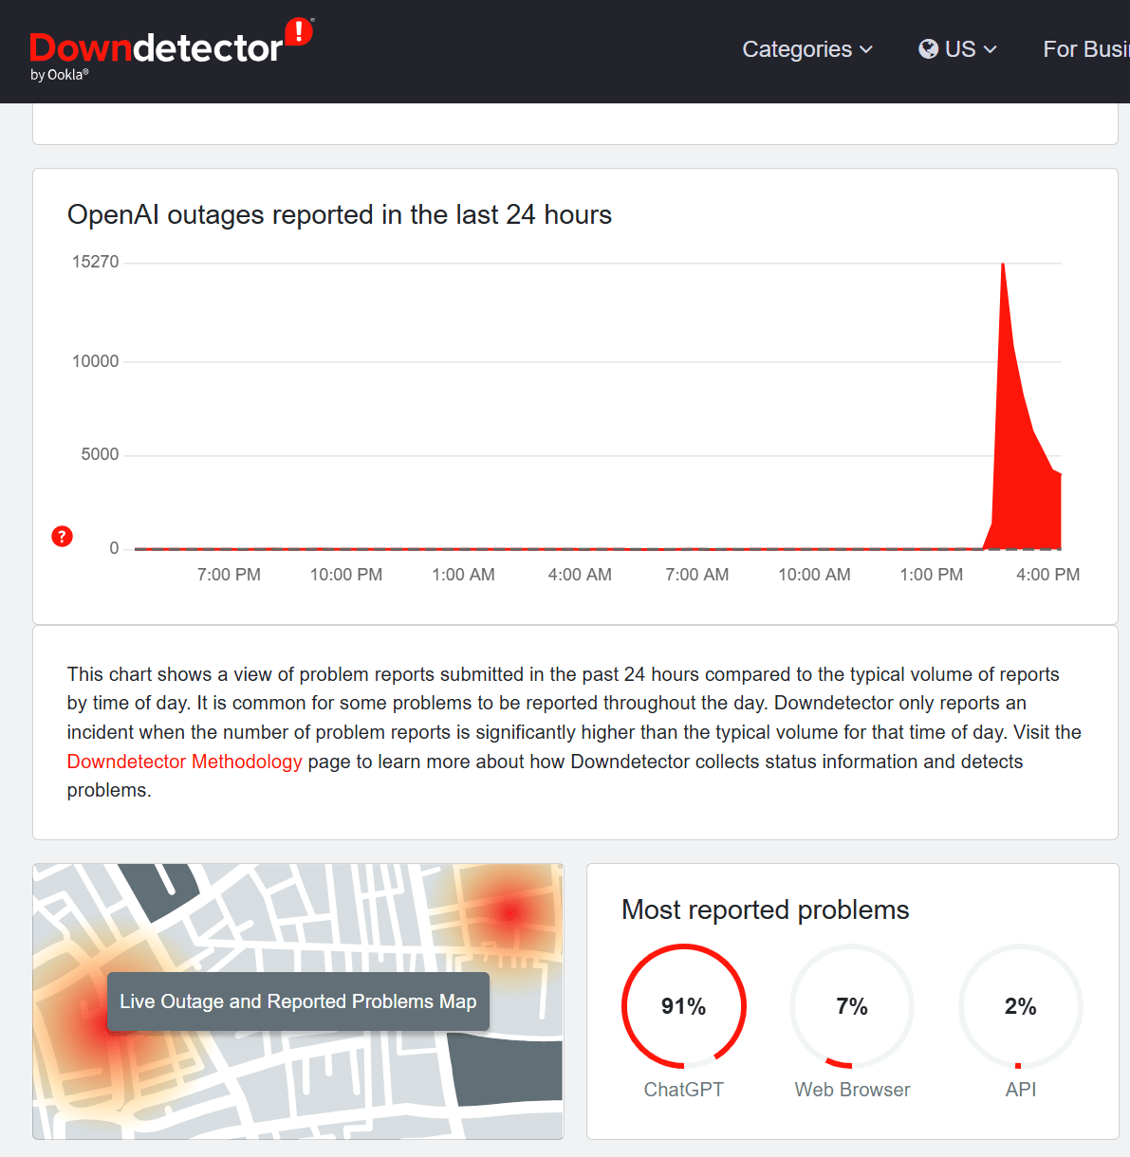Screen dimensions: 1130x1157
Task: Click the API 2% circle indicator
Action: pos(1020,1006)
